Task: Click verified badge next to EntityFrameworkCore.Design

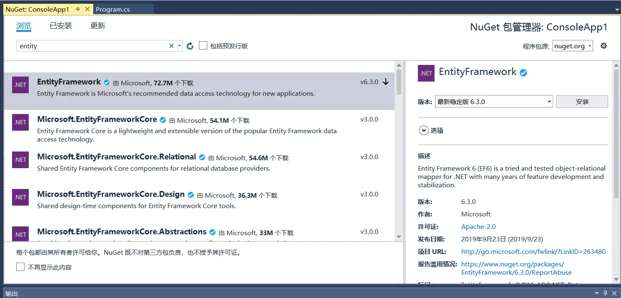Action: click(x=191, y=195)
